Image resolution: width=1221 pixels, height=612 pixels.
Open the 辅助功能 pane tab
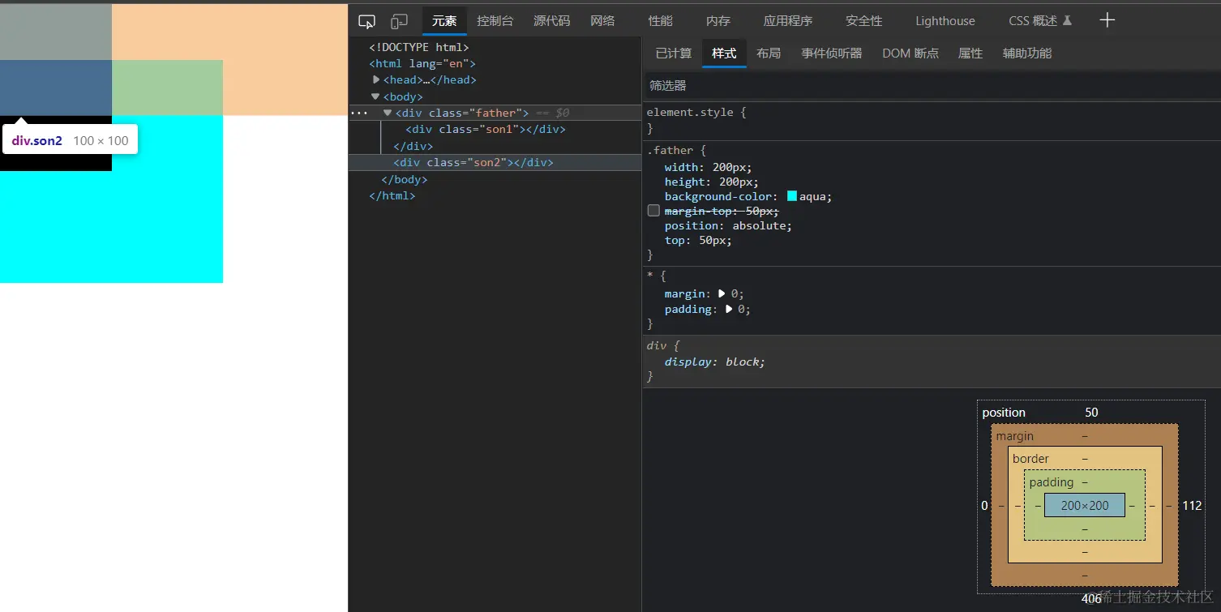(1027, 53)
